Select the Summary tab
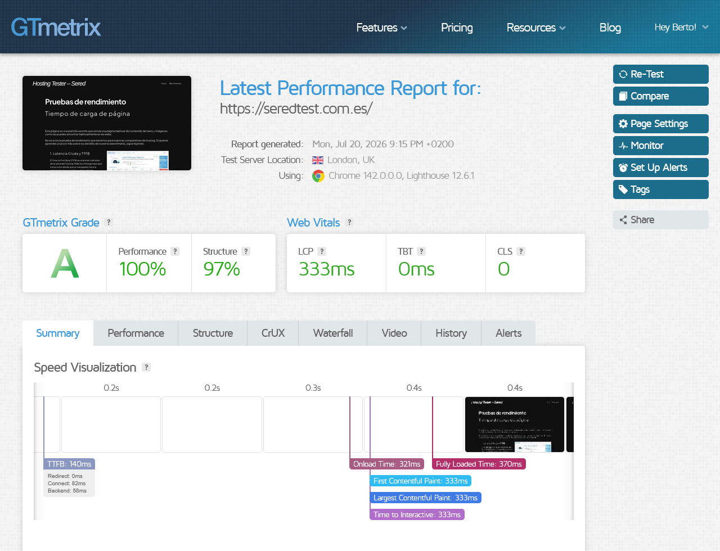Viewport: 720px width, 551px height. [x=58, y=333]
